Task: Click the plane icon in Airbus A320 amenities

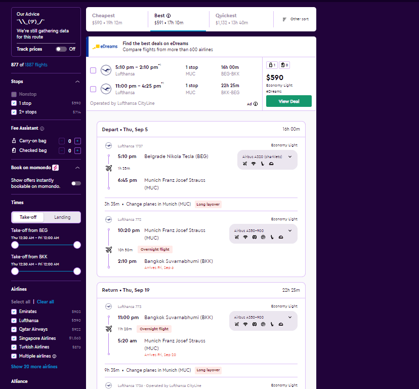Action: (x=245, y=164)
